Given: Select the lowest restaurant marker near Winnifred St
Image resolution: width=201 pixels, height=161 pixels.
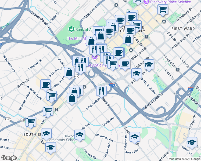Looking at the screenshot, I should click(x=81, y=68).
